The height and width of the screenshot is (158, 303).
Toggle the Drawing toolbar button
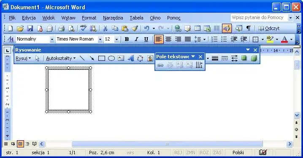tap(227, 28)
